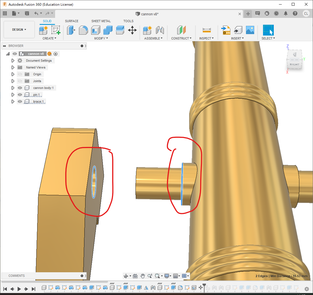The width and height of the screenshot is (313, 295).
Task: Switch to the SURFACE tab
Action: pos(72,21)
